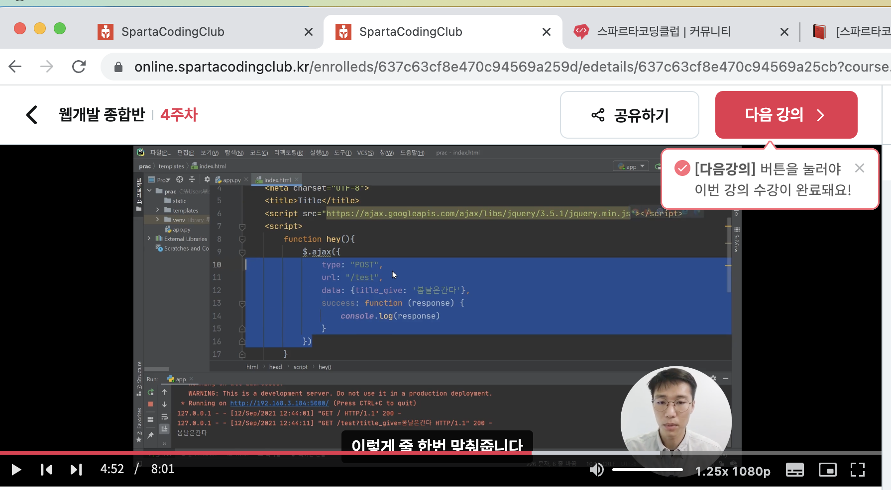Close the first SpartaCodingClub tab
Viewport: 891px width, 490px height.
(x=309, y=32)
